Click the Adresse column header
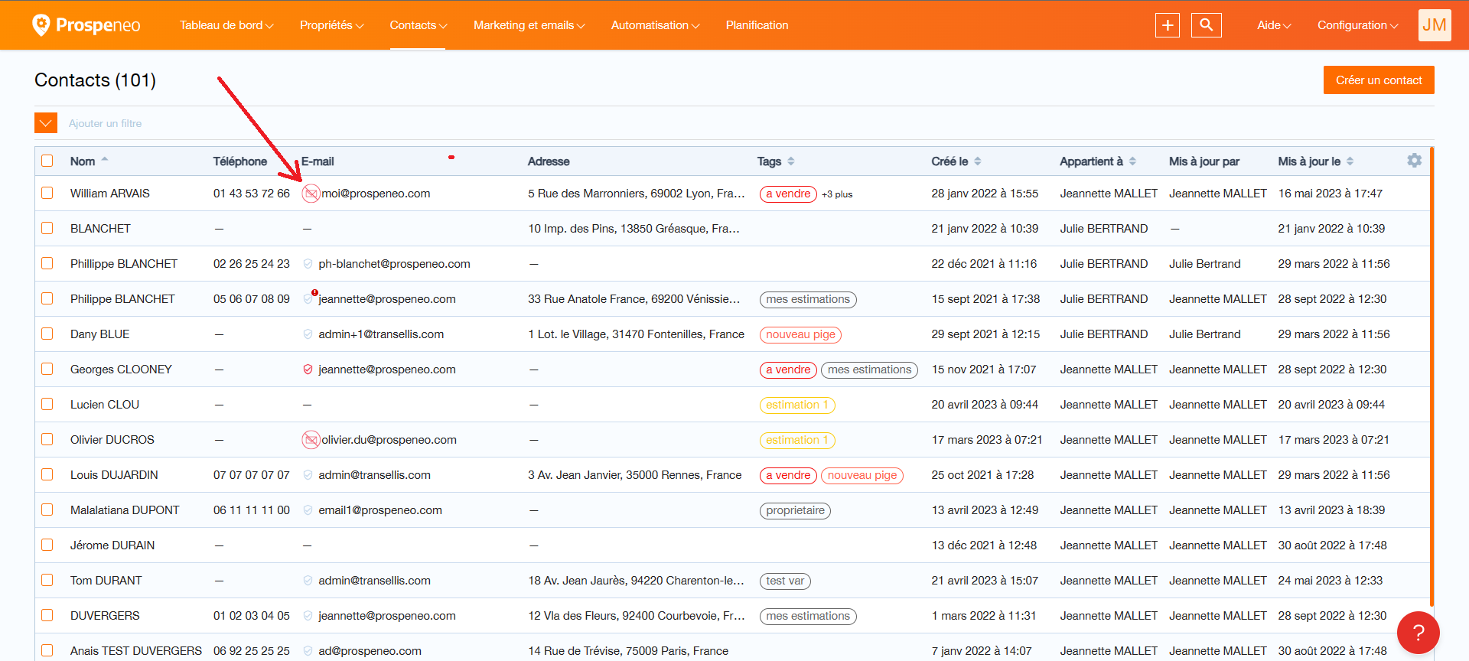Viewport: 1469px width, 661px height. tap(549, 161)
